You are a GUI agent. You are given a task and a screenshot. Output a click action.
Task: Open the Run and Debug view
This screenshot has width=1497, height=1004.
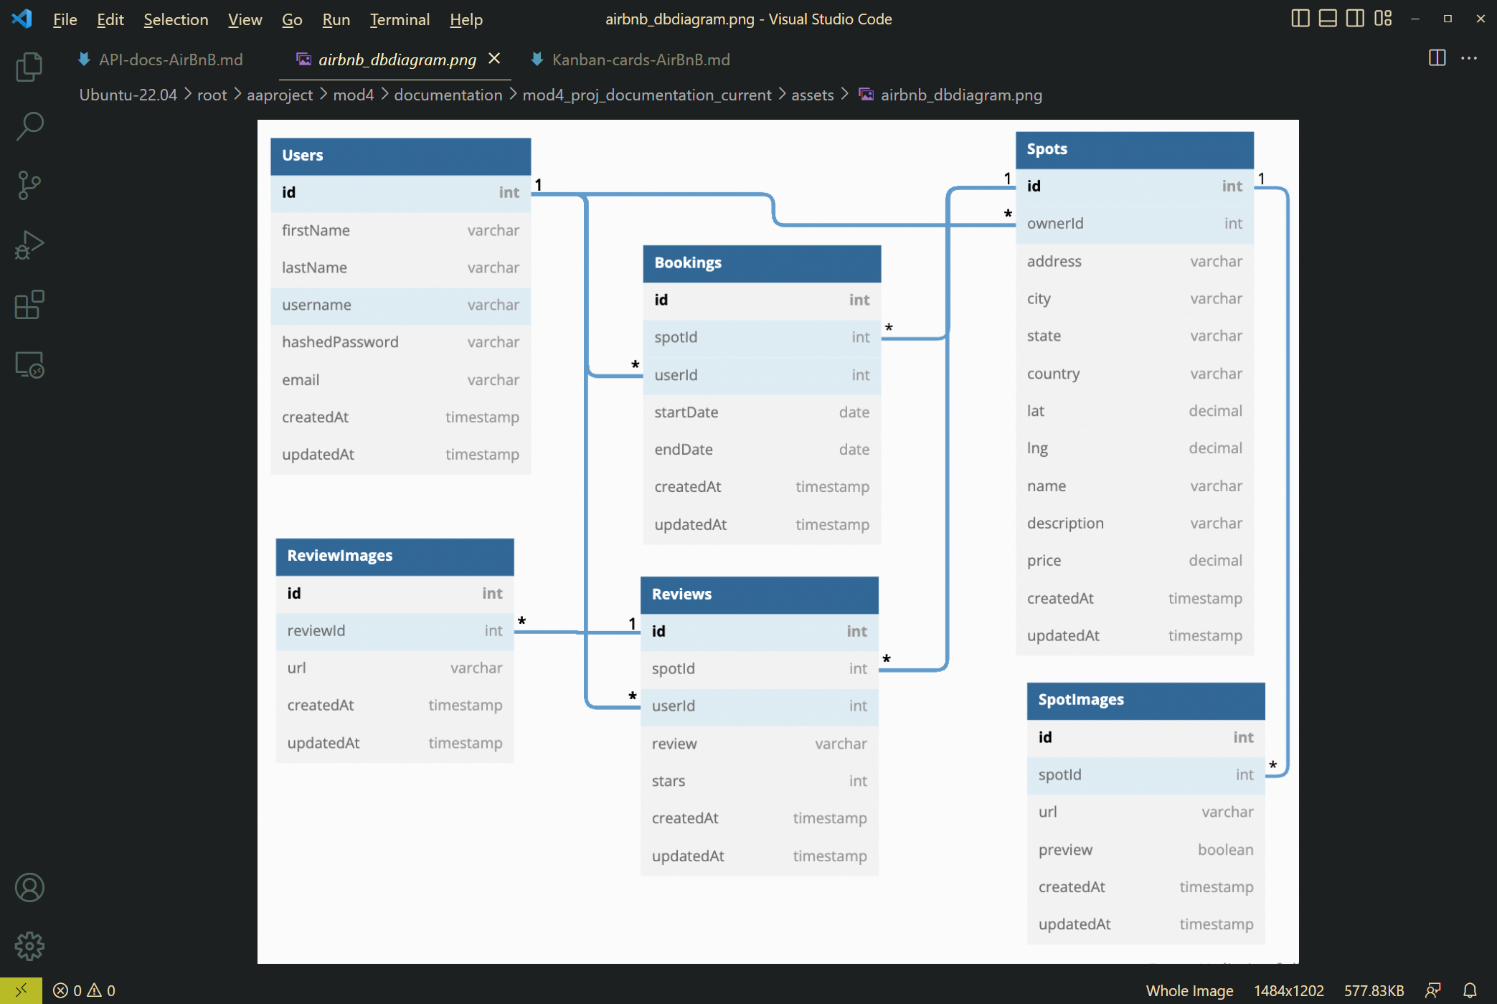point(28,244)
